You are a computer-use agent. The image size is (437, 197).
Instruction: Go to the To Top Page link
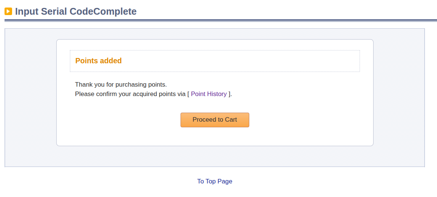click(215, 181)
